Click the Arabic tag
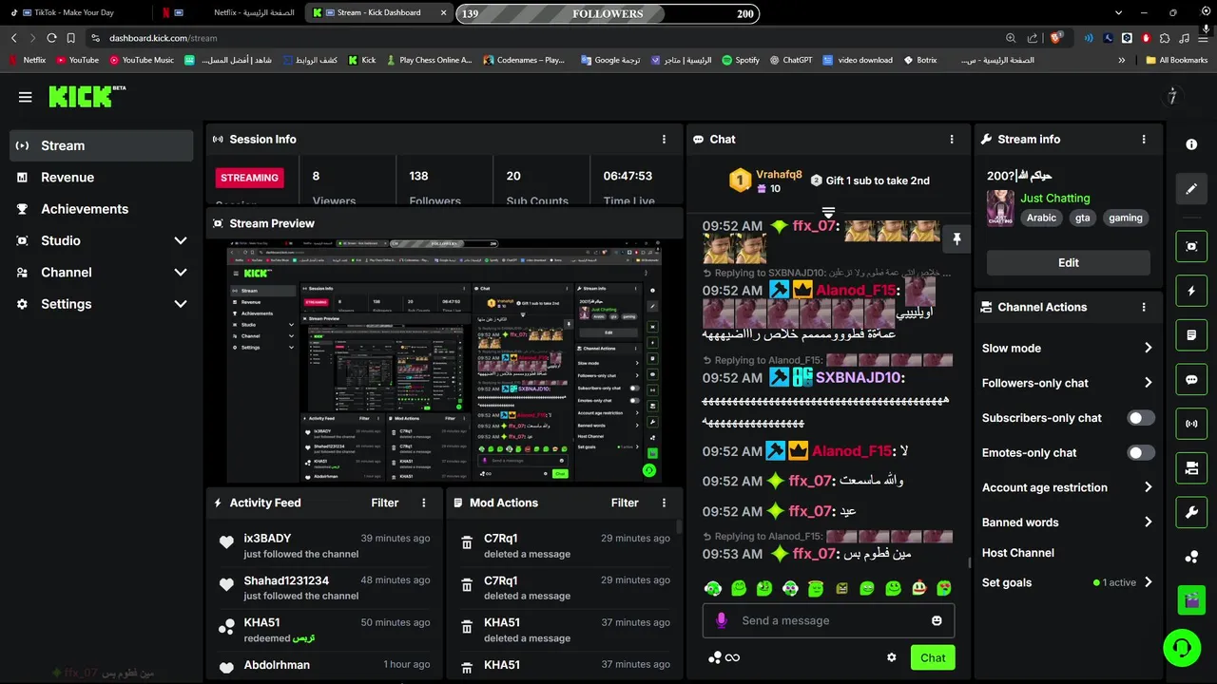Viewport: 1217px width, 684px height. click(1041, 218)
